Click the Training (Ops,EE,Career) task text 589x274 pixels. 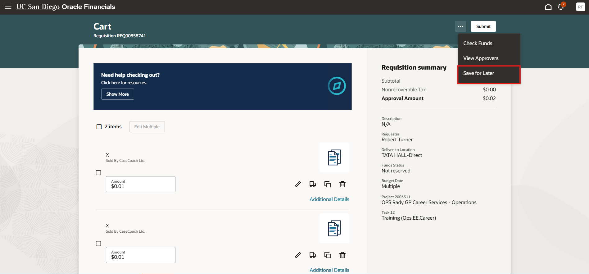(409, 218)
